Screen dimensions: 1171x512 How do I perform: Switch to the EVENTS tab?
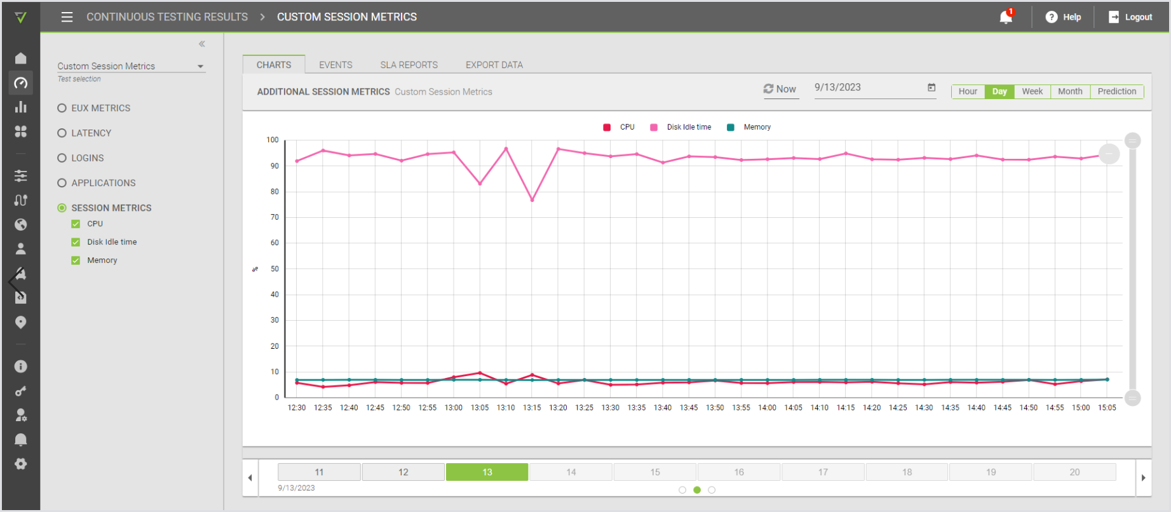pos(335,65)
